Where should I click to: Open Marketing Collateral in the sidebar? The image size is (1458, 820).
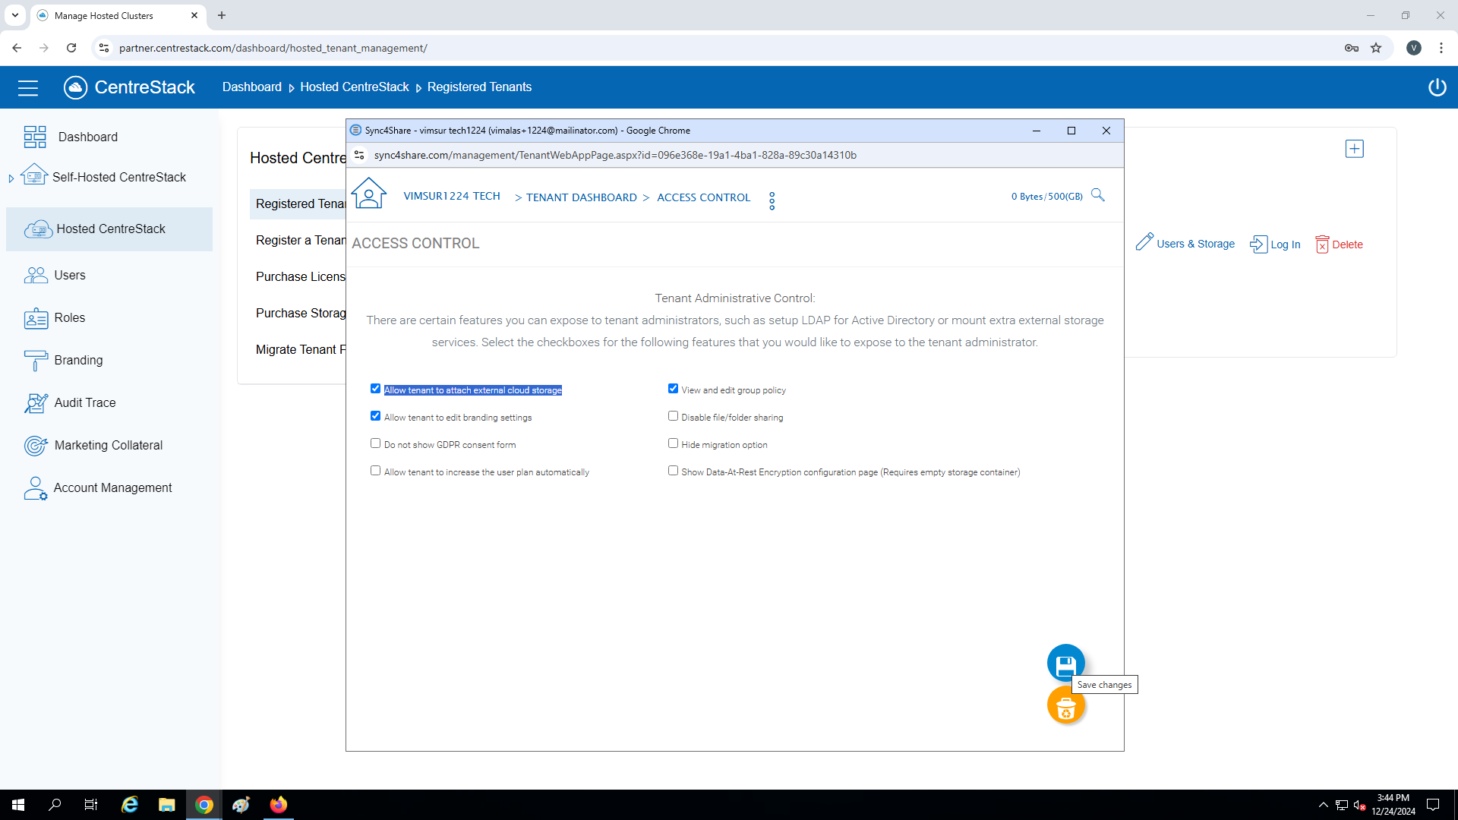click(x=109, y=445)
